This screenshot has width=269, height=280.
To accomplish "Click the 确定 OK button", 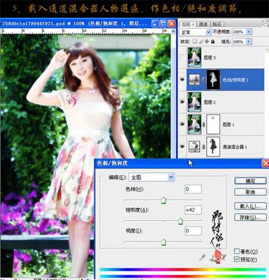I will [250, 181].
